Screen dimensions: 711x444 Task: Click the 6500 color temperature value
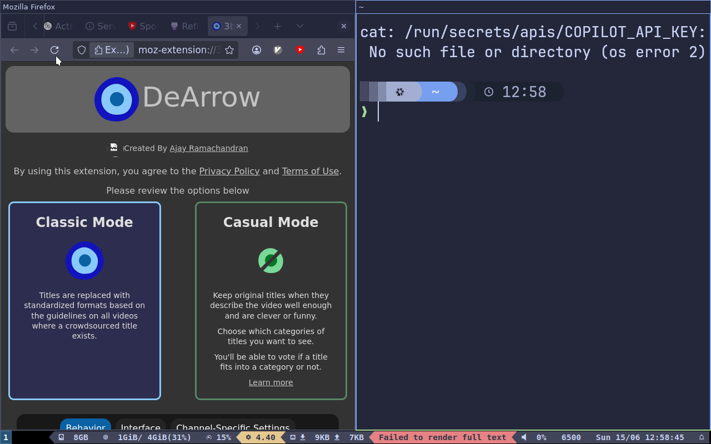571,437
